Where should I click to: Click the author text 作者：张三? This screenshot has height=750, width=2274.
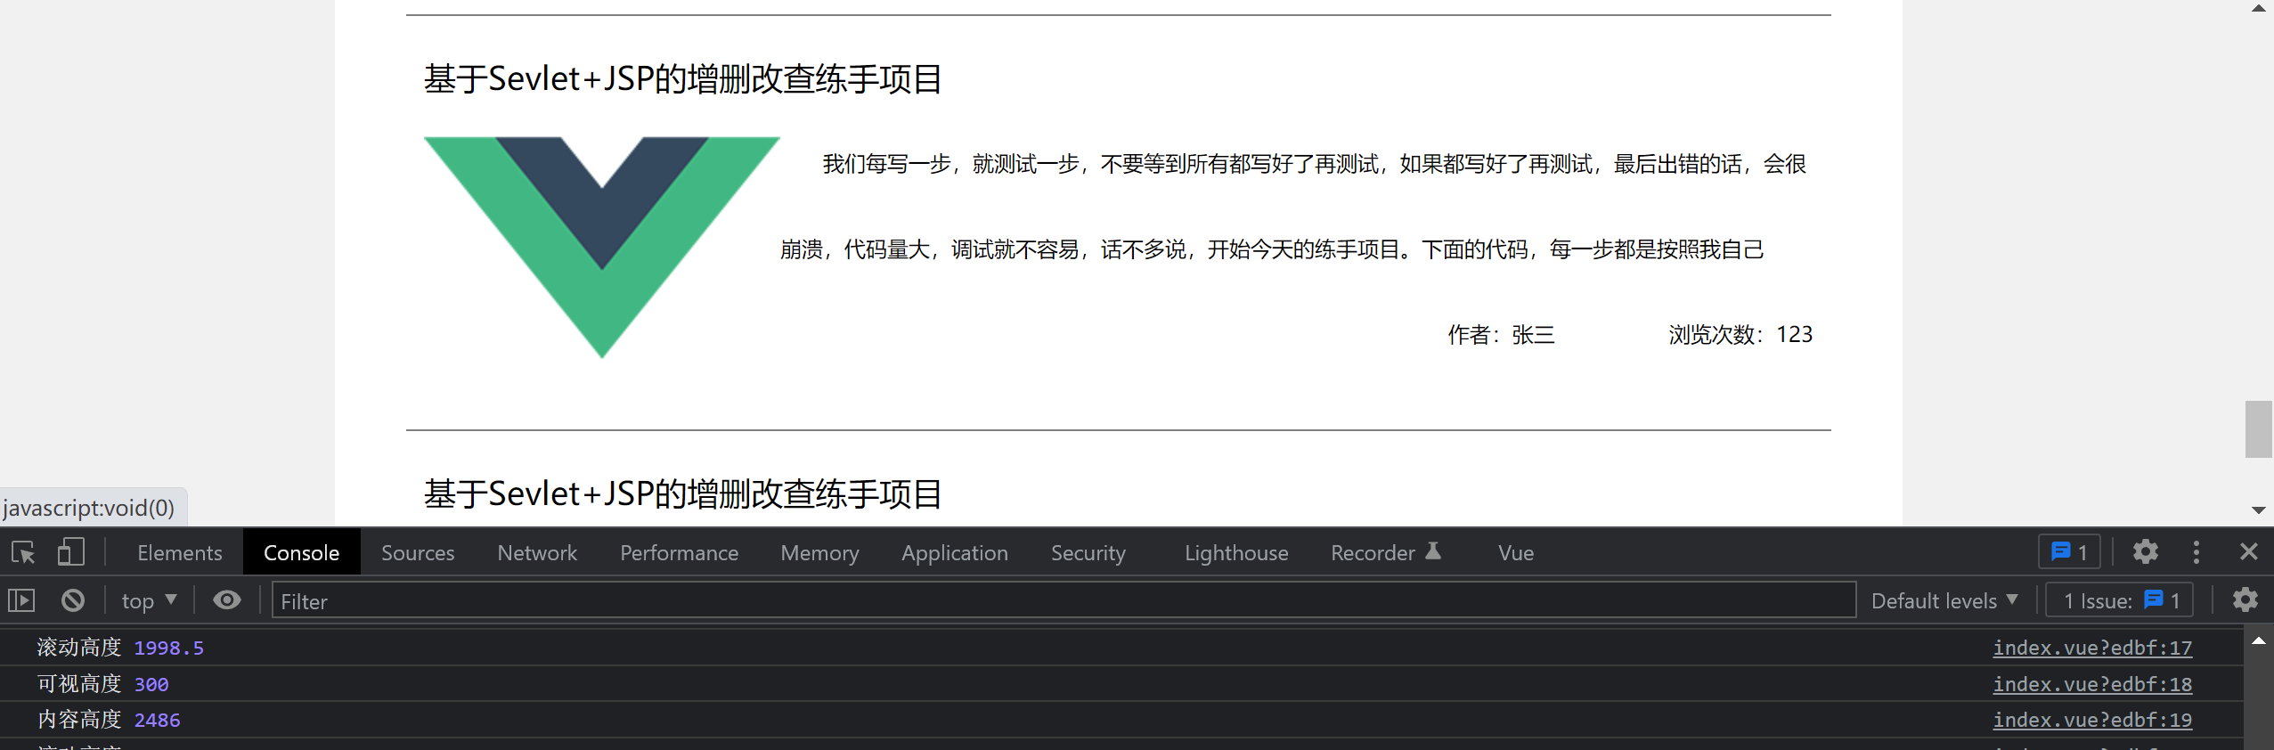tap(1501, 335)
